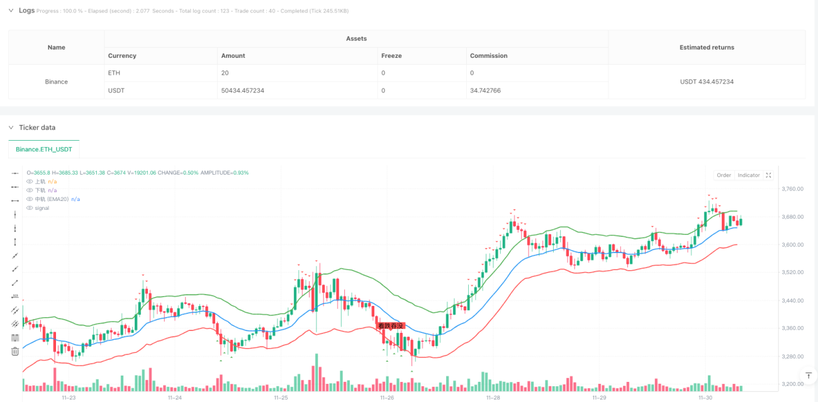This screenshot has height=402, width=818.
Task: Pick the price line tool with label
Action: click(15, 296)
